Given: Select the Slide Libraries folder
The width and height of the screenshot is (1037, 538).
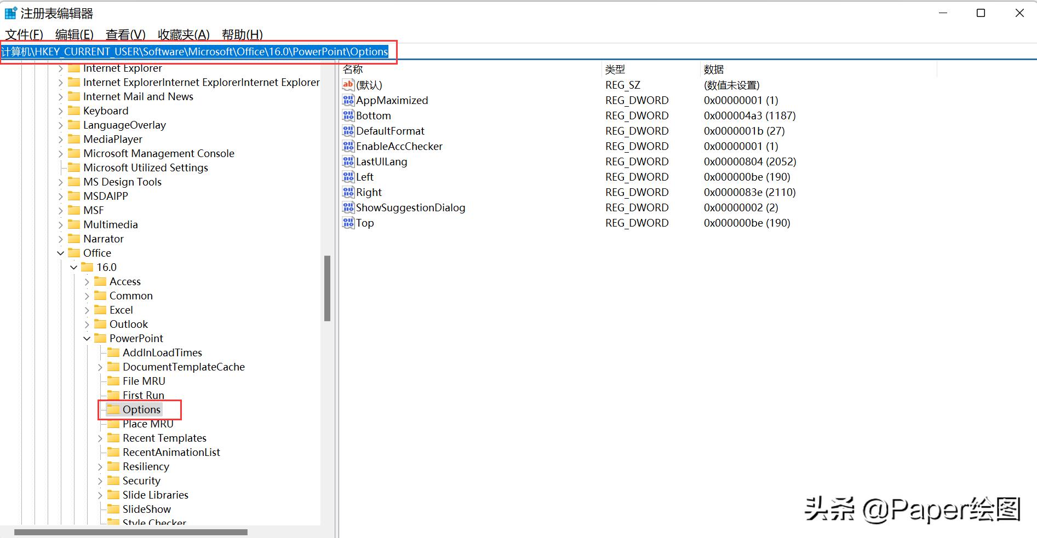Looking at the screenshot, I should click(155, 495).
